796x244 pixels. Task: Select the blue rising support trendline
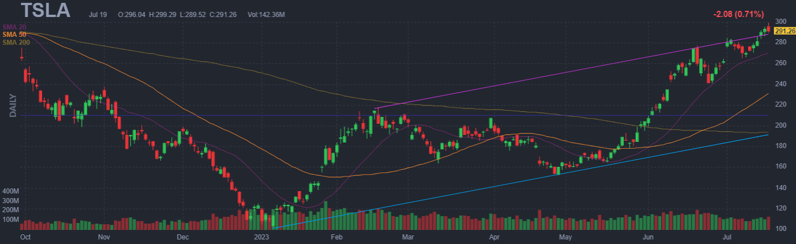point(521,182)
